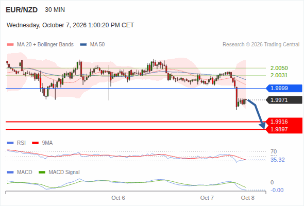Image resolution: width=304 pixels, height=206 pixels.
Task: Click the Oct 7 date axis label
Action: 207,198
